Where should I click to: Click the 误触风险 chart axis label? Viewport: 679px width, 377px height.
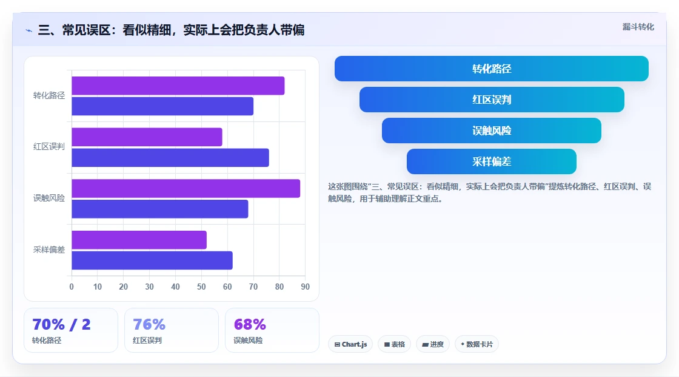[49, 199]
